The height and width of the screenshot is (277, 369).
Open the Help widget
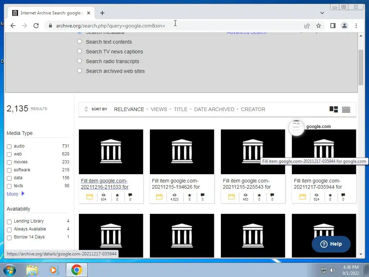pos(331,244)
